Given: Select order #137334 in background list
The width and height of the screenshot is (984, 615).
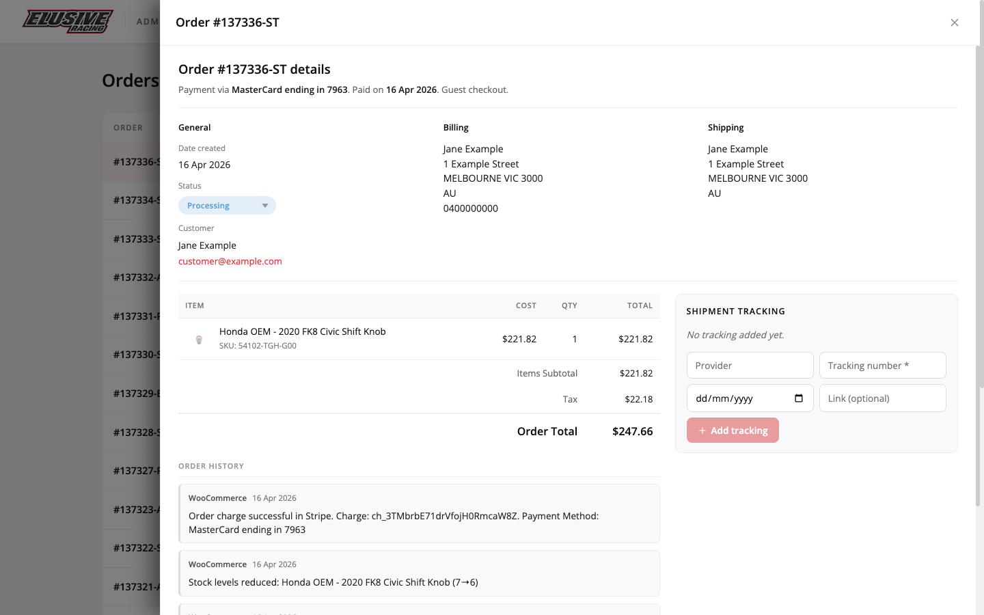Looking at the screenshot, I should click(x=131, y=200).
